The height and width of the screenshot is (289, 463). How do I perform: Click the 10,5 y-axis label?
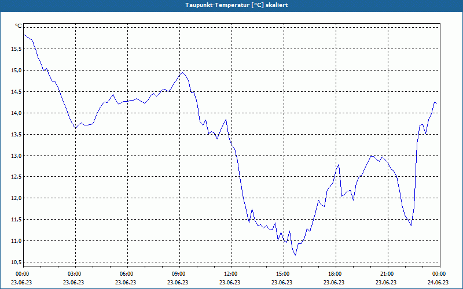(16, 262)
